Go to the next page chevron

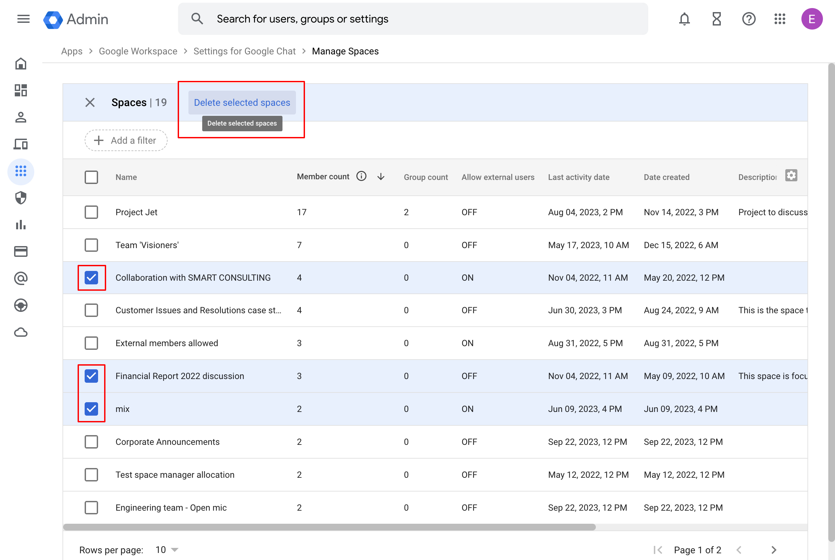[x=774, y=550]
